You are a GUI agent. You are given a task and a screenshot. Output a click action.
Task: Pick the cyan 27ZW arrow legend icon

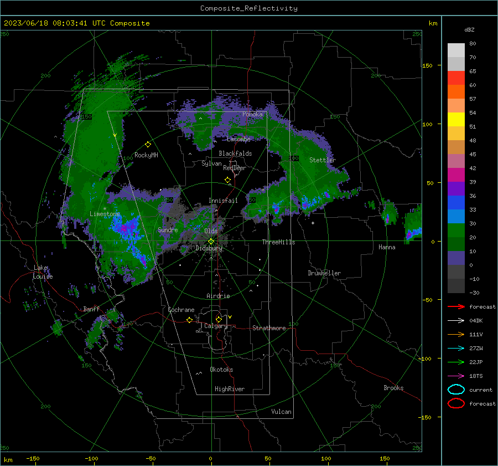[x=456, y=349]
